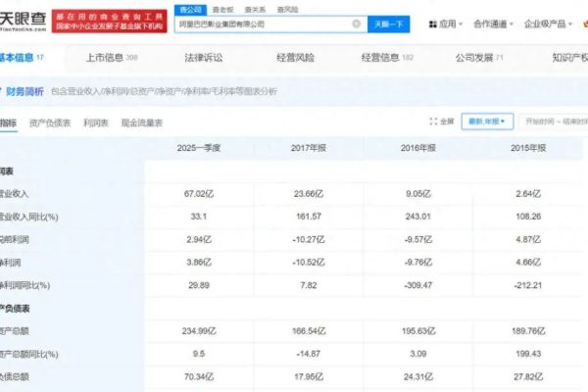Click the 161.57 revenue growth value
588x392 pixels.
pyautogui.click(x=309, y=217)
